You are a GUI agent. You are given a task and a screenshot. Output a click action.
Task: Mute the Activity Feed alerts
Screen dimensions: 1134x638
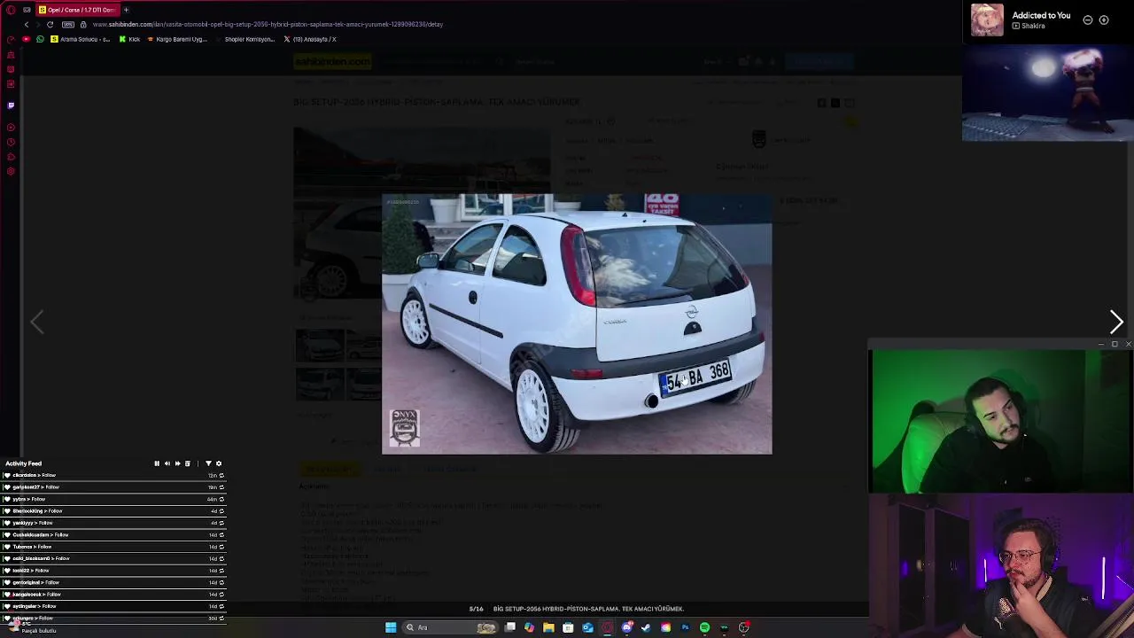point(167,463)
